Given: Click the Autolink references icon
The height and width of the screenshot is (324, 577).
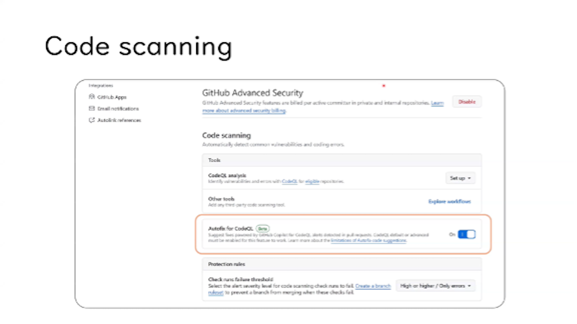Looking at the screenshot, I should tap(92, 120).
